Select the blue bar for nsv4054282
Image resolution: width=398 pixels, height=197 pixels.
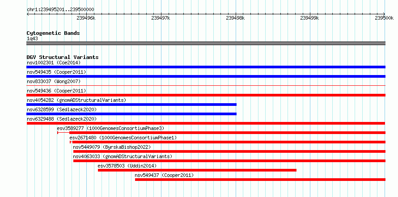(x=131, y=105)
